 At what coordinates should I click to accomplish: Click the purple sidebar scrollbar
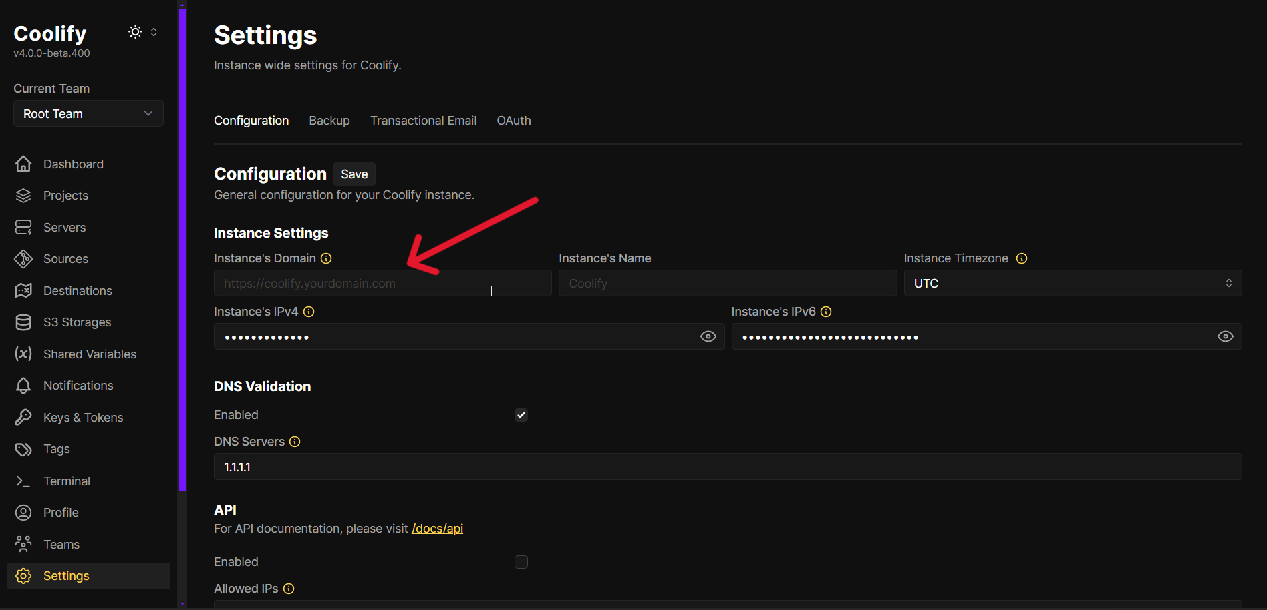182,250
